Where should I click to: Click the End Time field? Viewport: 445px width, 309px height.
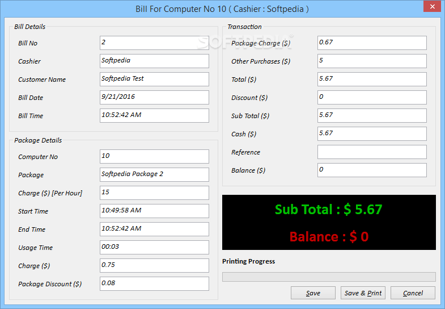point(154,229)
